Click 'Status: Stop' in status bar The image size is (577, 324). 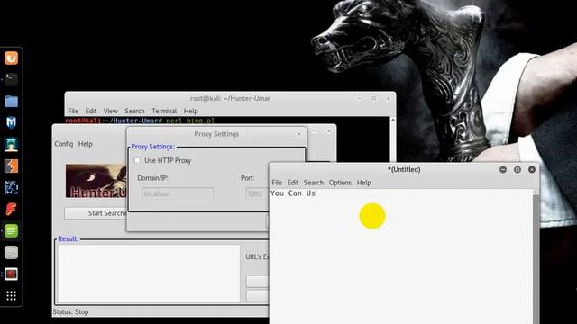(70, 311)
